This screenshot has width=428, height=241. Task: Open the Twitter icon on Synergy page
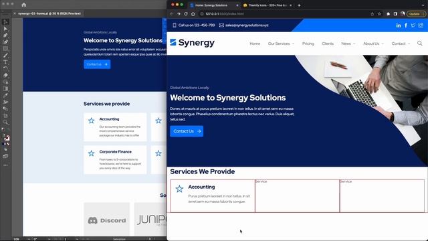pos(413,25)
